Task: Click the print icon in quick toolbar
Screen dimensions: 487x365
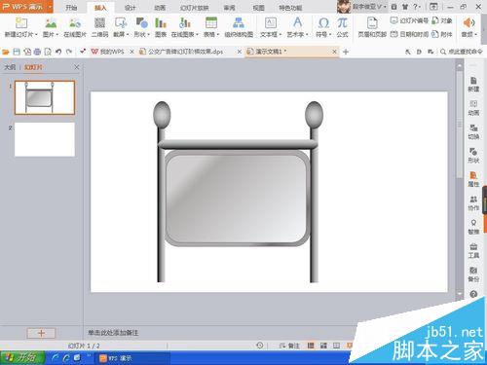Action: 37,52
